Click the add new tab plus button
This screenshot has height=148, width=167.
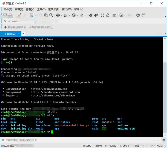click(x=23, y=34)
